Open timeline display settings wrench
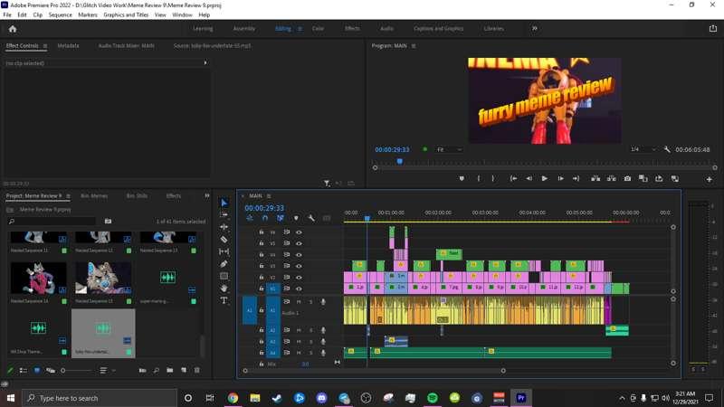 [x=311, y=218]
